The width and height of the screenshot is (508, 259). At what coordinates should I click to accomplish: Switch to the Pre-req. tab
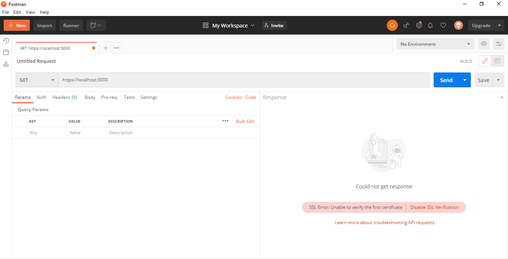click(x=109, y=97)
